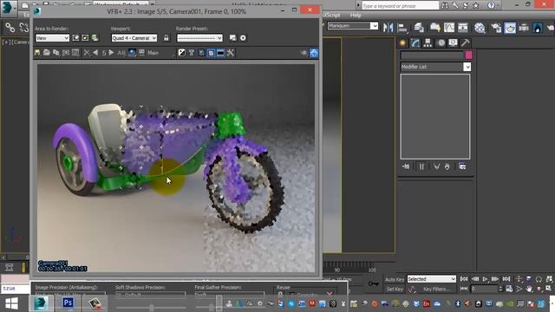This screenshot has width=555, height=312.
Task: Open the Create tab in command panel
Action: pos(402,43)
